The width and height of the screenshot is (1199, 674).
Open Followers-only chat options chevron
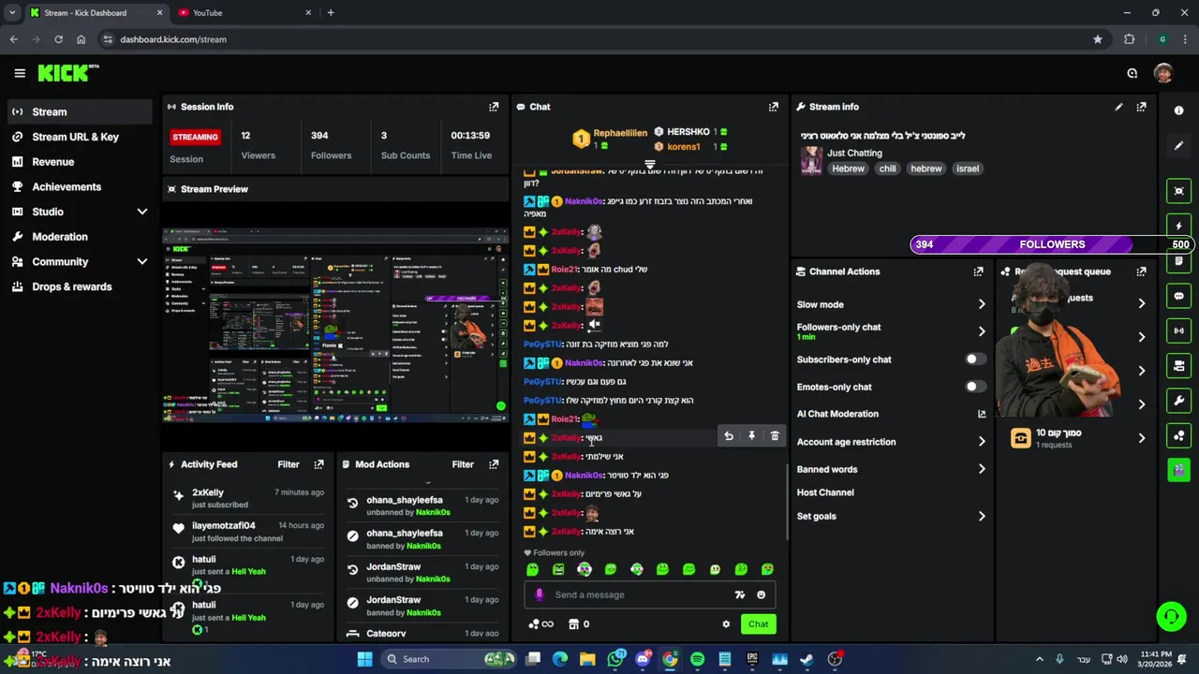[982, 331]
